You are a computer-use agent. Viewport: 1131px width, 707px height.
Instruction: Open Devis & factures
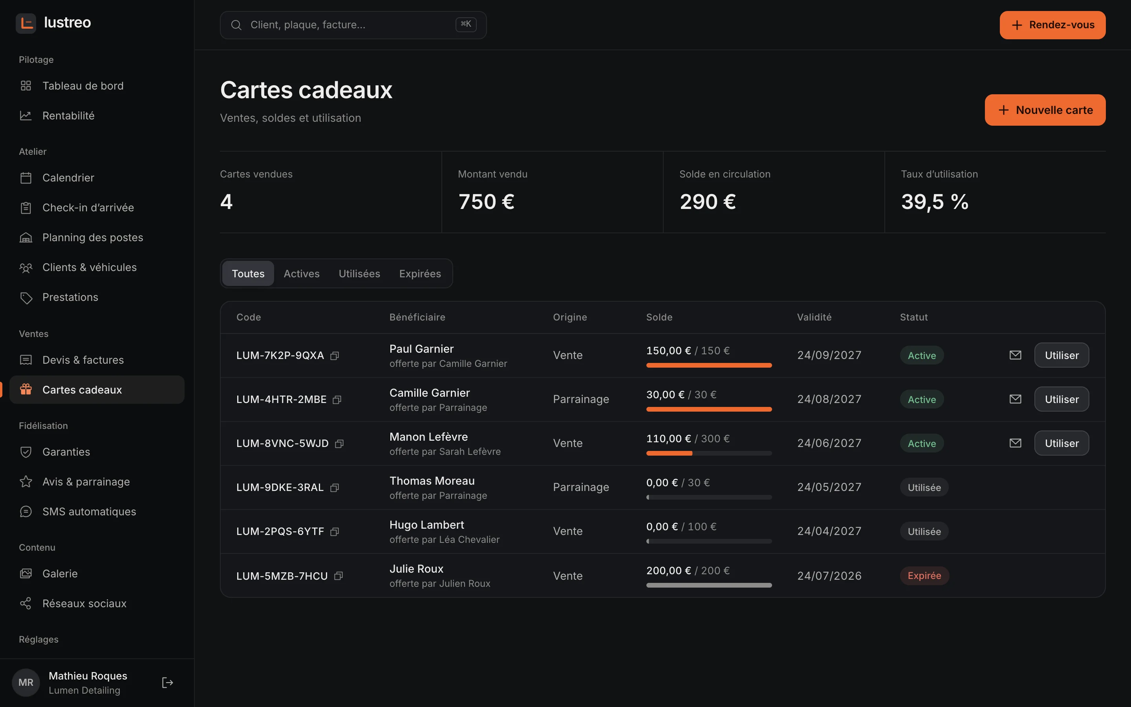[x=97, y=361]
